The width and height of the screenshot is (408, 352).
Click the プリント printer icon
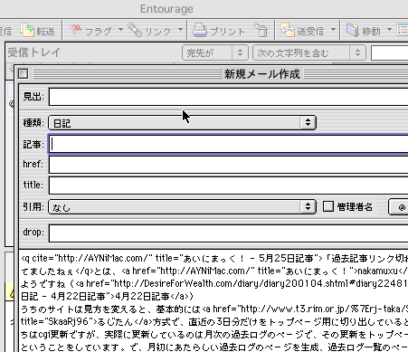[200, 30]
